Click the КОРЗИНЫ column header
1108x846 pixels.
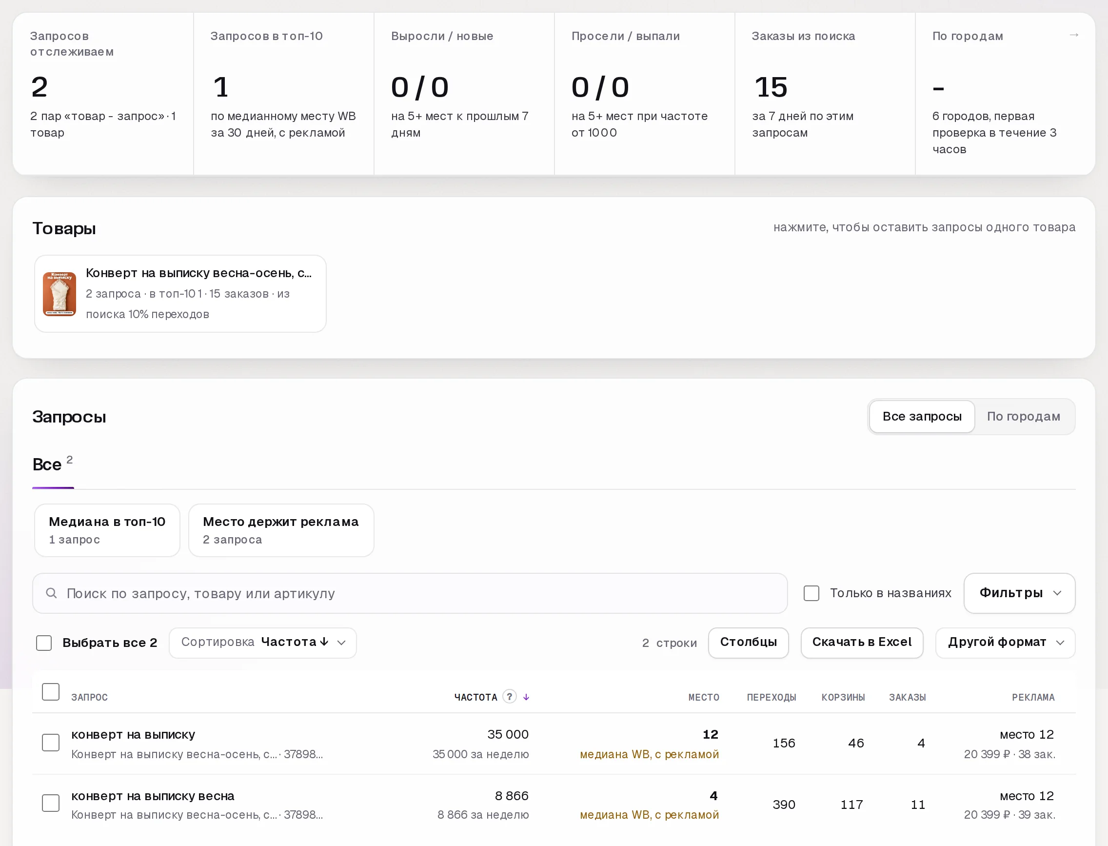pyautogui.click(x=843, y=698)
